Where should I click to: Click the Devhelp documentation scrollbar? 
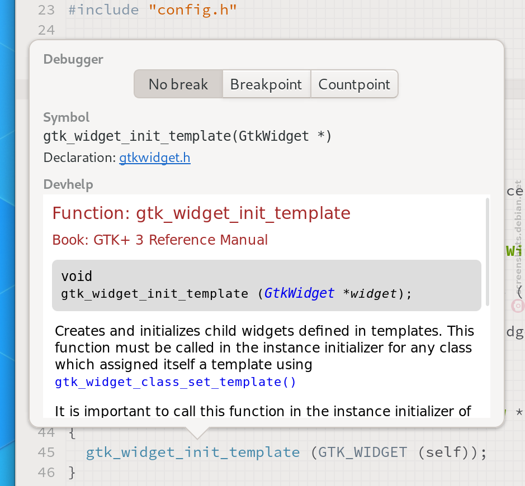point(488,252)
